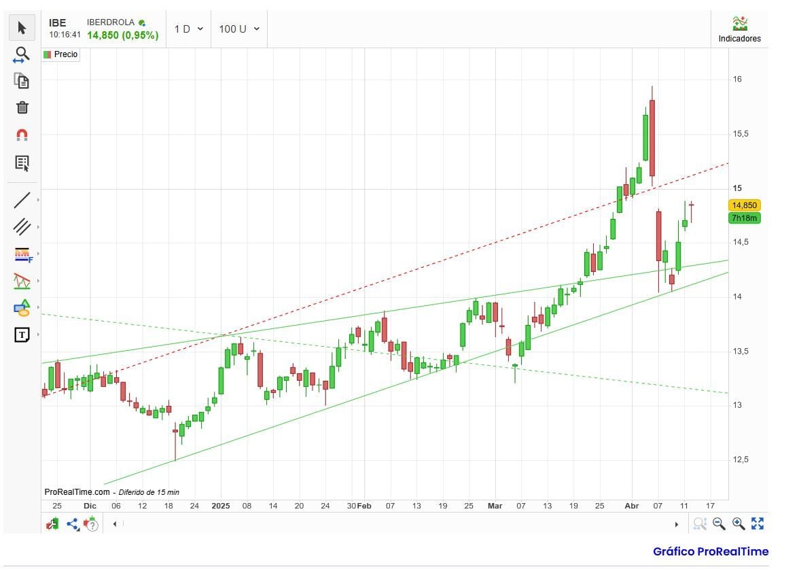Open the candlestick help question icon
This screenshot has width=801, height=569.
click(91, 524)
